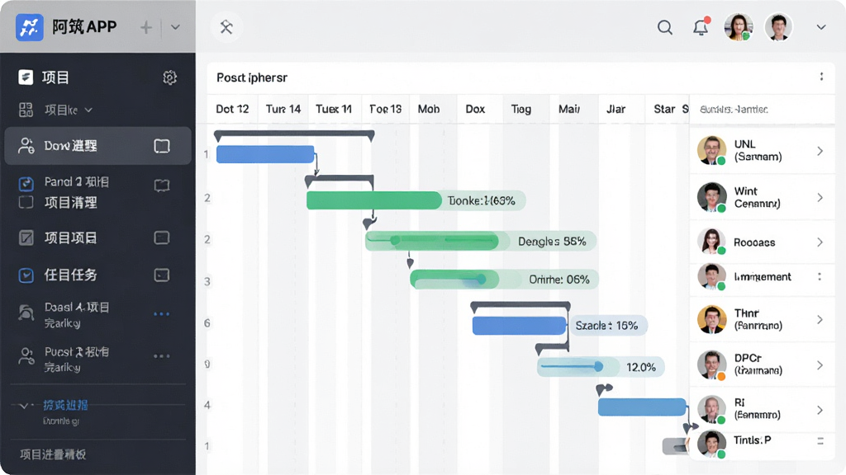Click the slider knob on the 12.0% bar
Image resolution: width=846 pixels, height=475 pixels.
point(598,367)
